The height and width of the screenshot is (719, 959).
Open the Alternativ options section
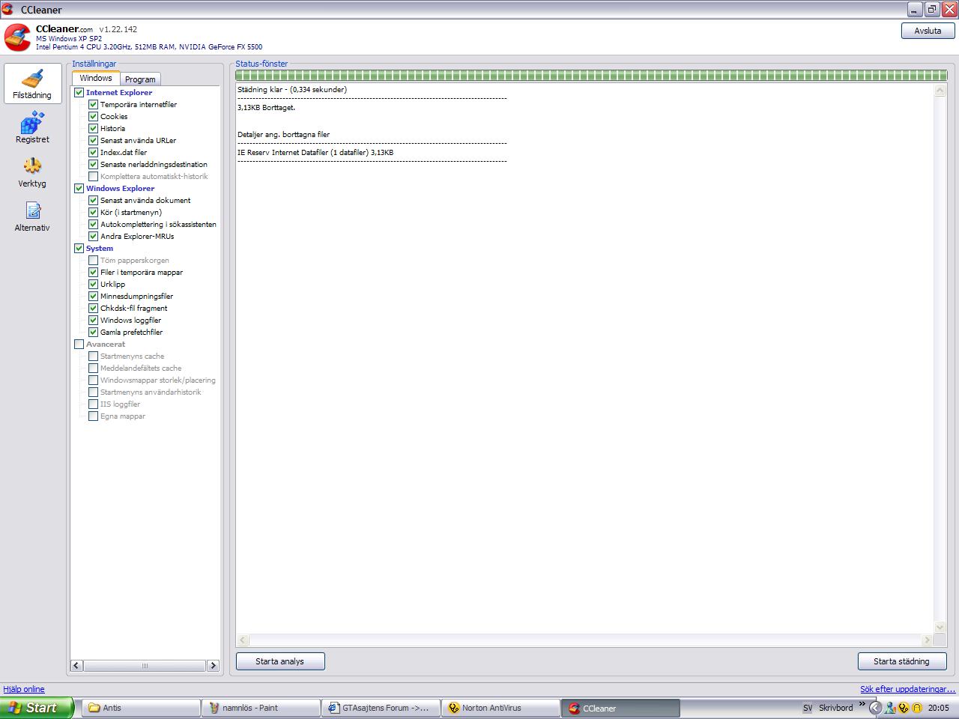[x=32, y=216]
